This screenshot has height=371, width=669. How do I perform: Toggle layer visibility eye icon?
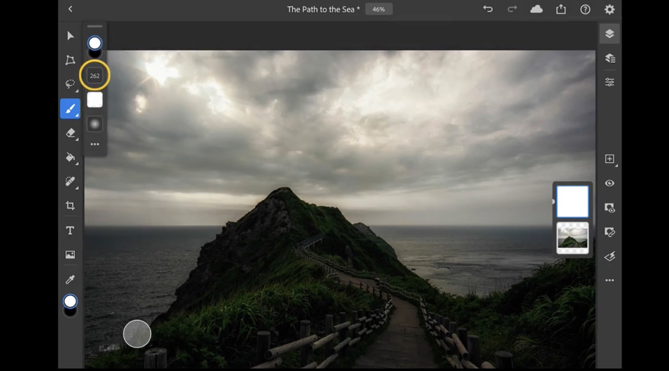pos(610,183)
